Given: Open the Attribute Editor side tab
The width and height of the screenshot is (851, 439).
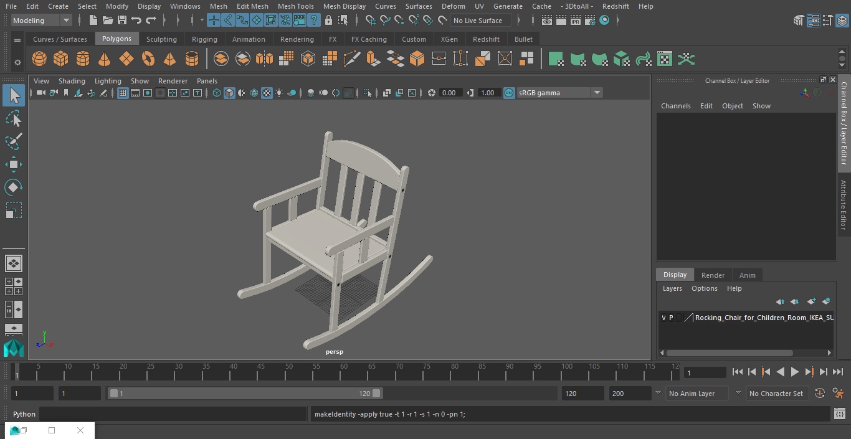Looking at the screenshot, I should [x=844, y=205].
